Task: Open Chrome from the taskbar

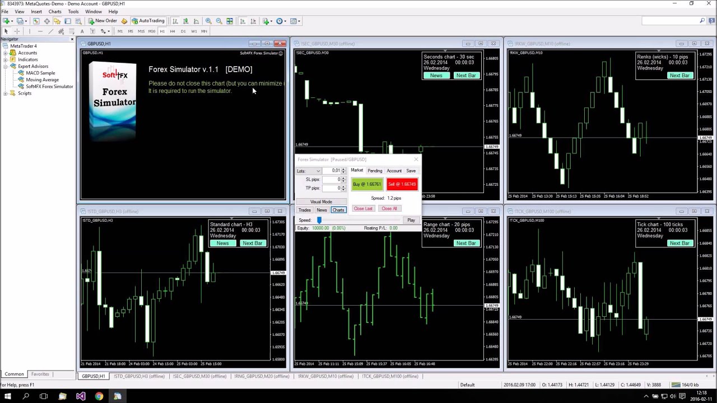Action: [x=99, y=396]
